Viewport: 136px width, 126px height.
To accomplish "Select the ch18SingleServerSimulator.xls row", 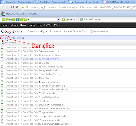I will [68, 116].
